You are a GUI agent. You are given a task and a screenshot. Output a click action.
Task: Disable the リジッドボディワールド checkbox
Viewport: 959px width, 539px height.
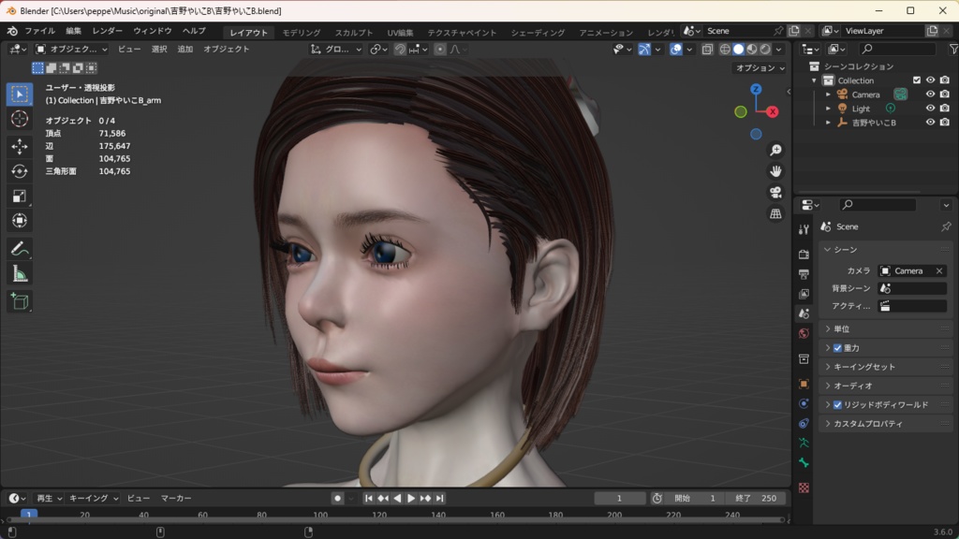(x=837, y=405)
